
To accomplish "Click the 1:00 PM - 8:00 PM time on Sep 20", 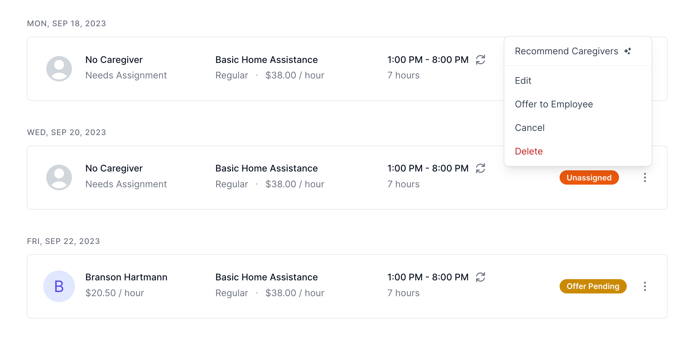I will coord(428,168).
